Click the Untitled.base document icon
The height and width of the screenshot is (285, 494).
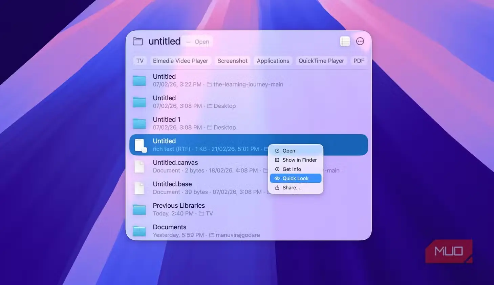click(139, 188)
